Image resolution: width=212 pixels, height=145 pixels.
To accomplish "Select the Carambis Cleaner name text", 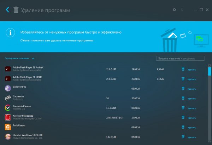I will tap(22, 106).
